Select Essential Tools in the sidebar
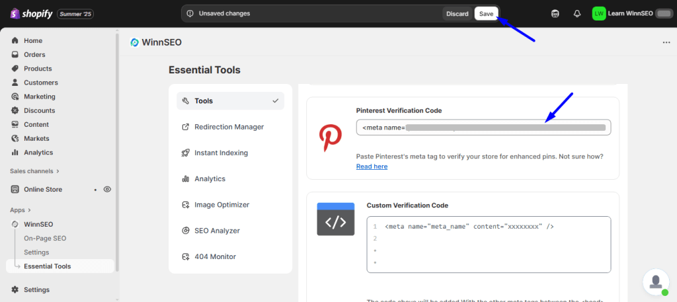677x302 pixels. [x=60, y=266]
